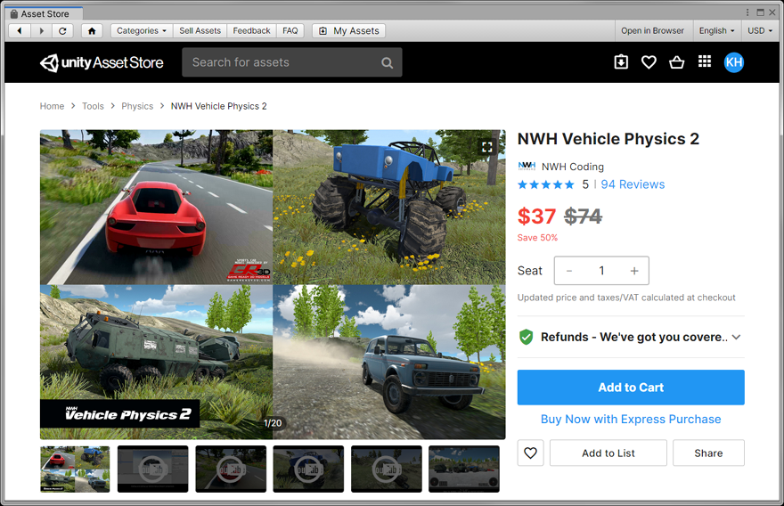Viewport: 784px width, 506px height.
Task: Increase seat count with plus button
Action: click(634, 271)
